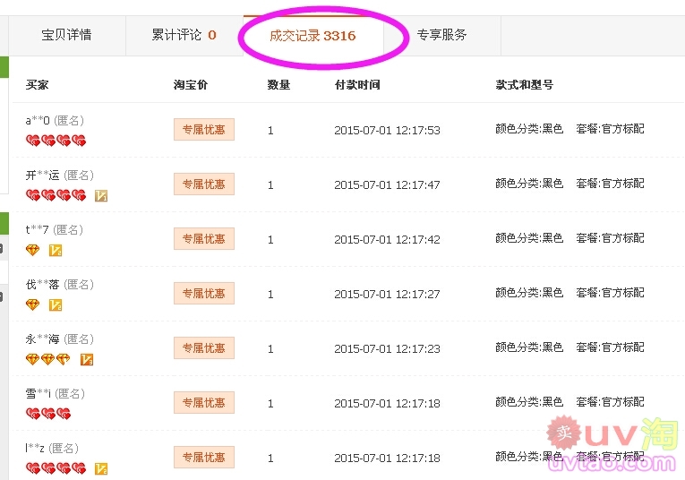
Task: Click the heart rating icons under 开**运
Action: pyautogui.click(x=56, y=195)
